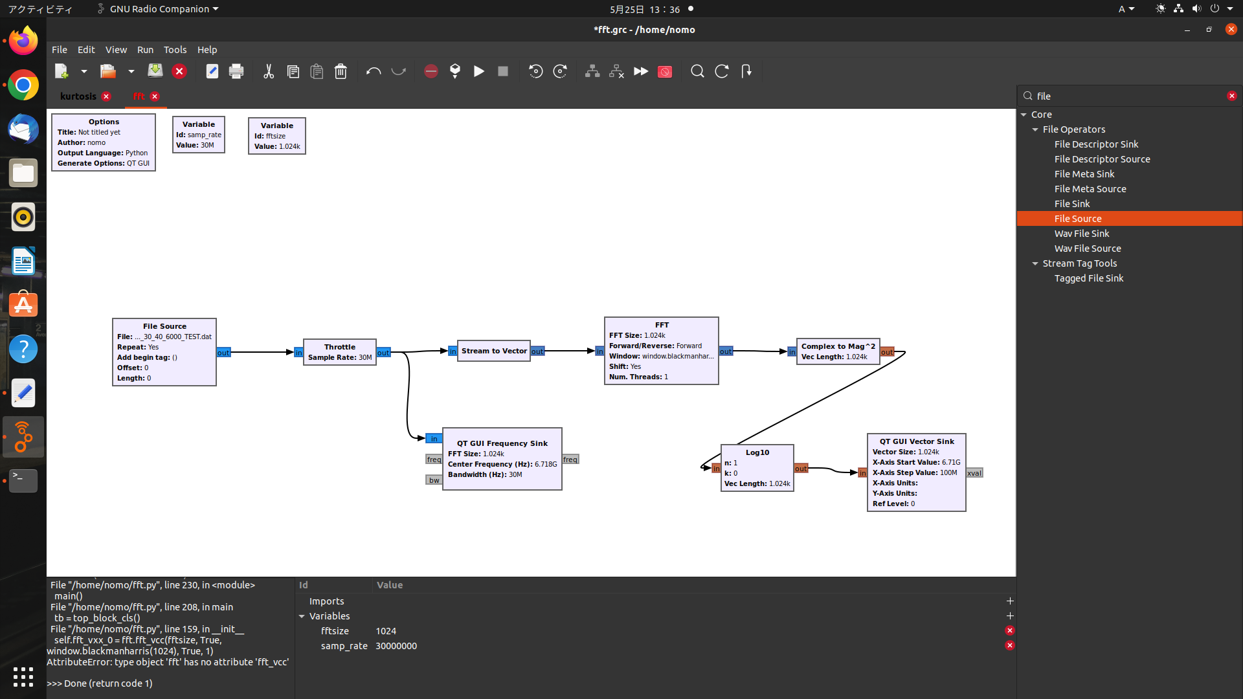
Task: Click the Cut scissors icon
Action: 269,71
